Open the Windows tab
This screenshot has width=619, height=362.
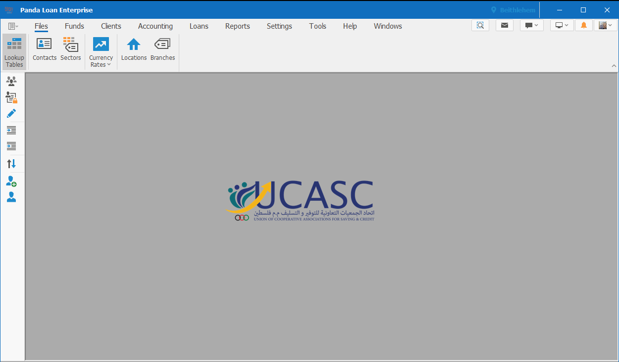[x=388, y=26]
